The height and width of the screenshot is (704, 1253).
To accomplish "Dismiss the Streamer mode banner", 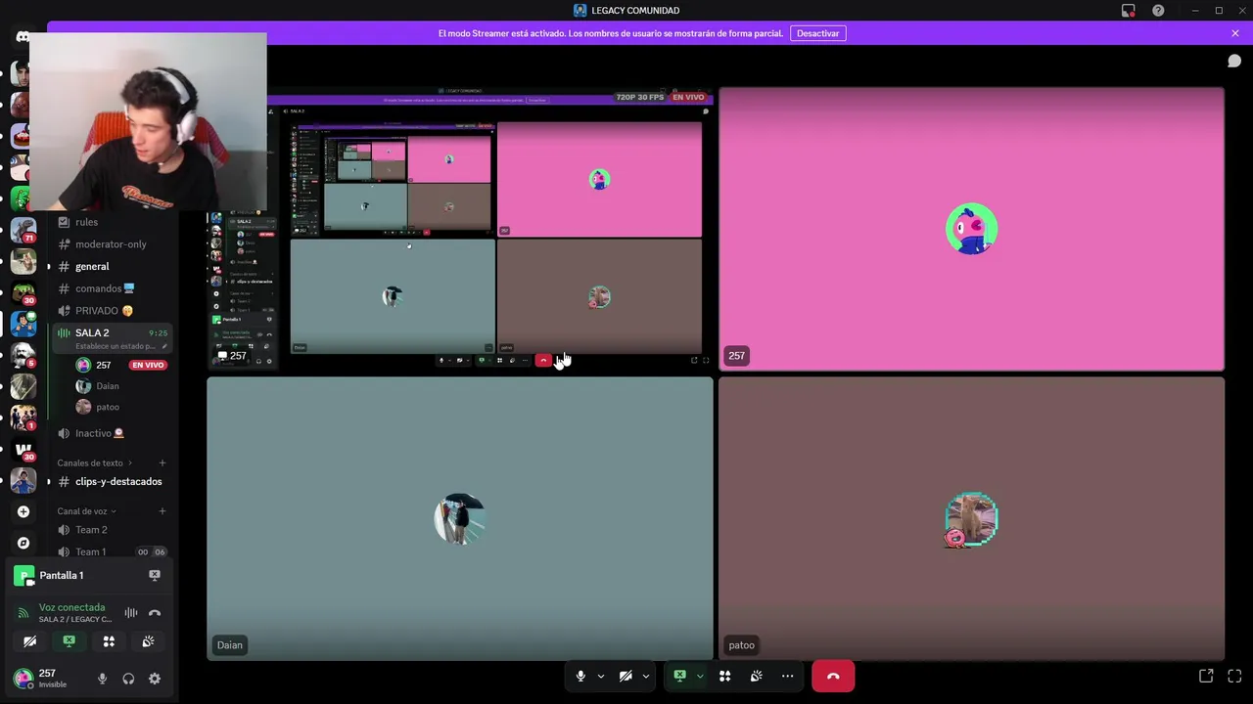I will 1235,33.
